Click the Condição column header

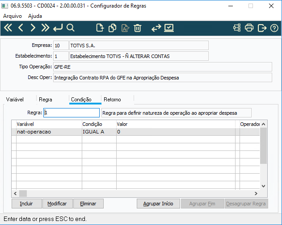[99, 124]
